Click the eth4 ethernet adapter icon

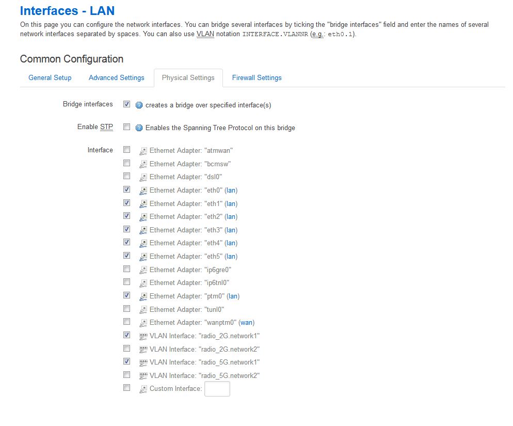143,243
